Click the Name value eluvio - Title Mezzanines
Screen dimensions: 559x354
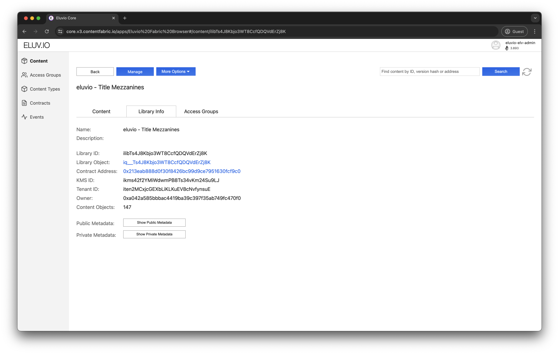click(x=151, y=130)
